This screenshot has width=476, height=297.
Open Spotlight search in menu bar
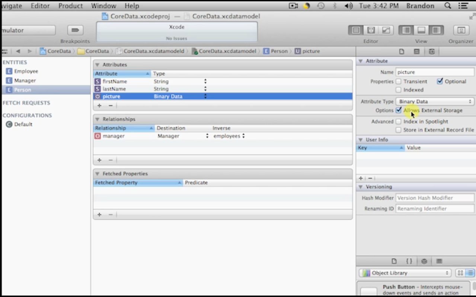click(448, 6)
